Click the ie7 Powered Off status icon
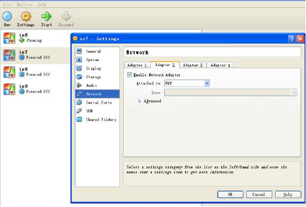Image resolution: width=306 pixels, height=207 pixels. point(22,57)
